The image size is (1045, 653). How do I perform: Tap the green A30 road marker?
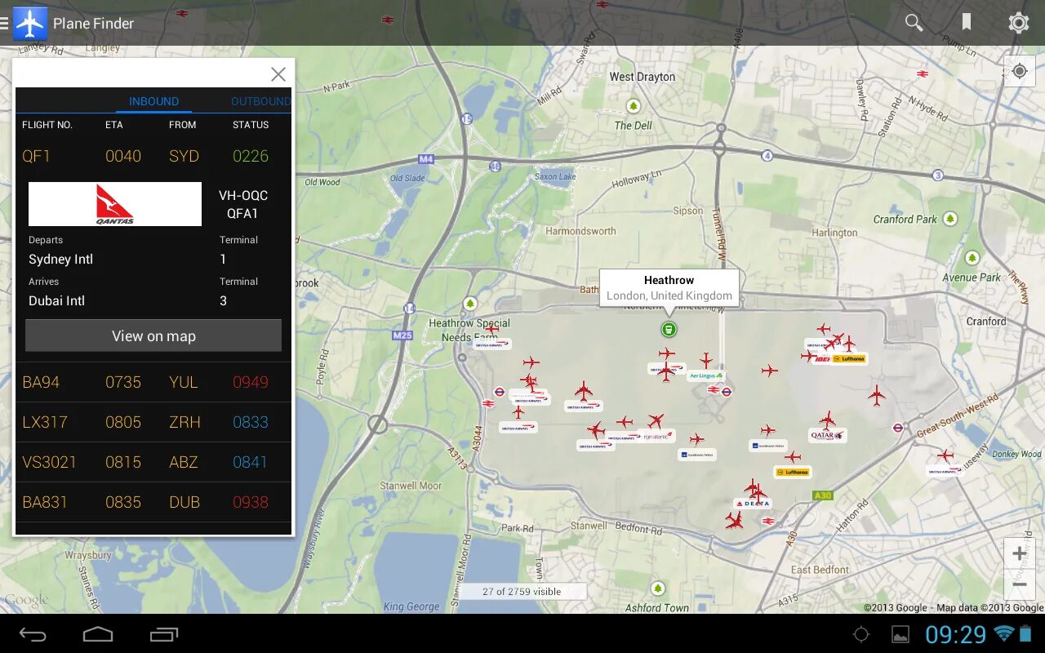tap(822, 495)
